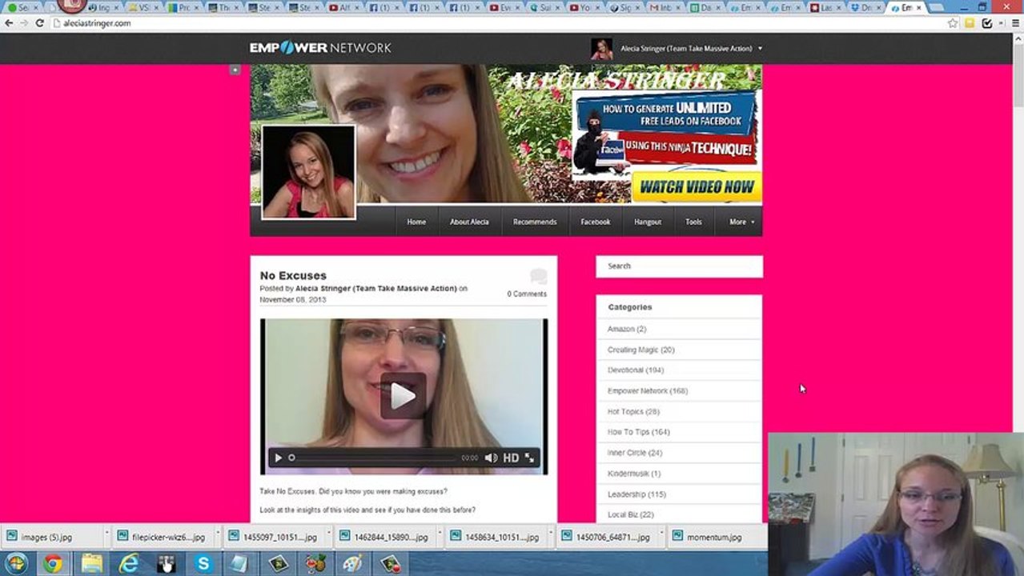Toggle HD quality on the video player
1024x576 pixels.
click(x=511, y=458)
